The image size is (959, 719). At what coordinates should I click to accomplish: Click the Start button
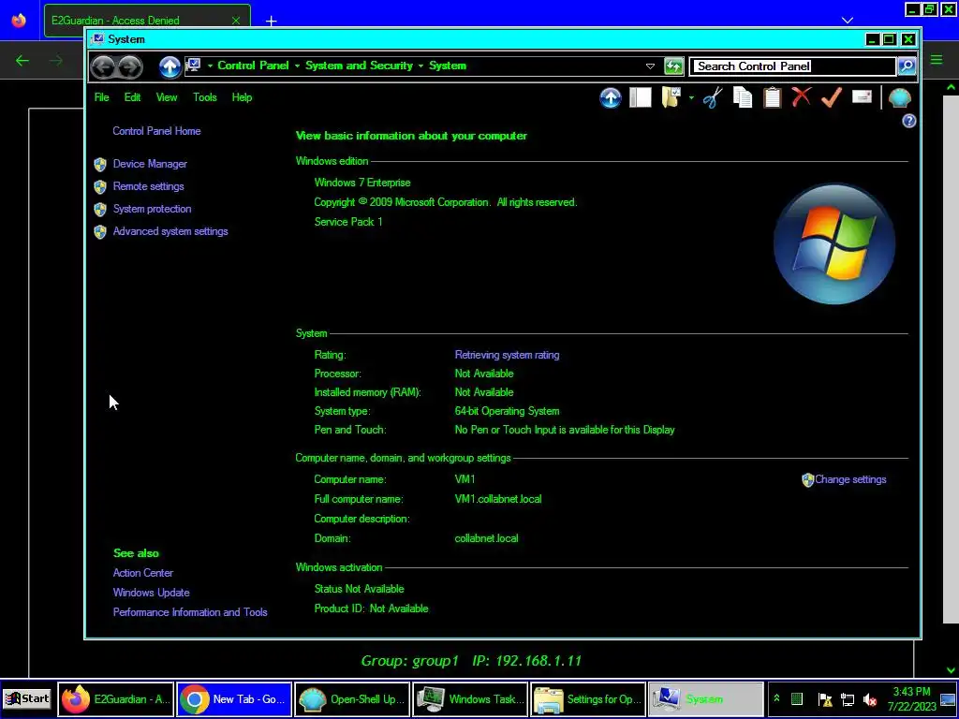click(x=27, y=698)
